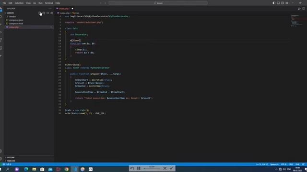
Task: Open Windows search in taskbar
Action: (x=8, y=169)
